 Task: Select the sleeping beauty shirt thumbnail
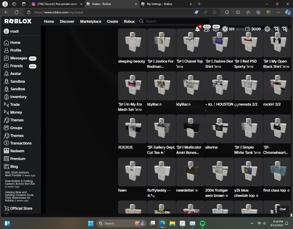point(132,43)
